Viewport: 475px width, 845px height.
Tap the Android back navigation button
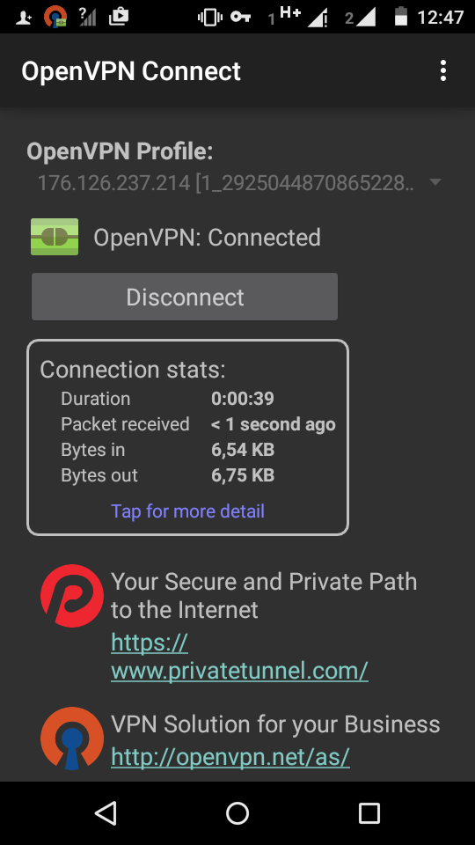(x=106, y=812)
